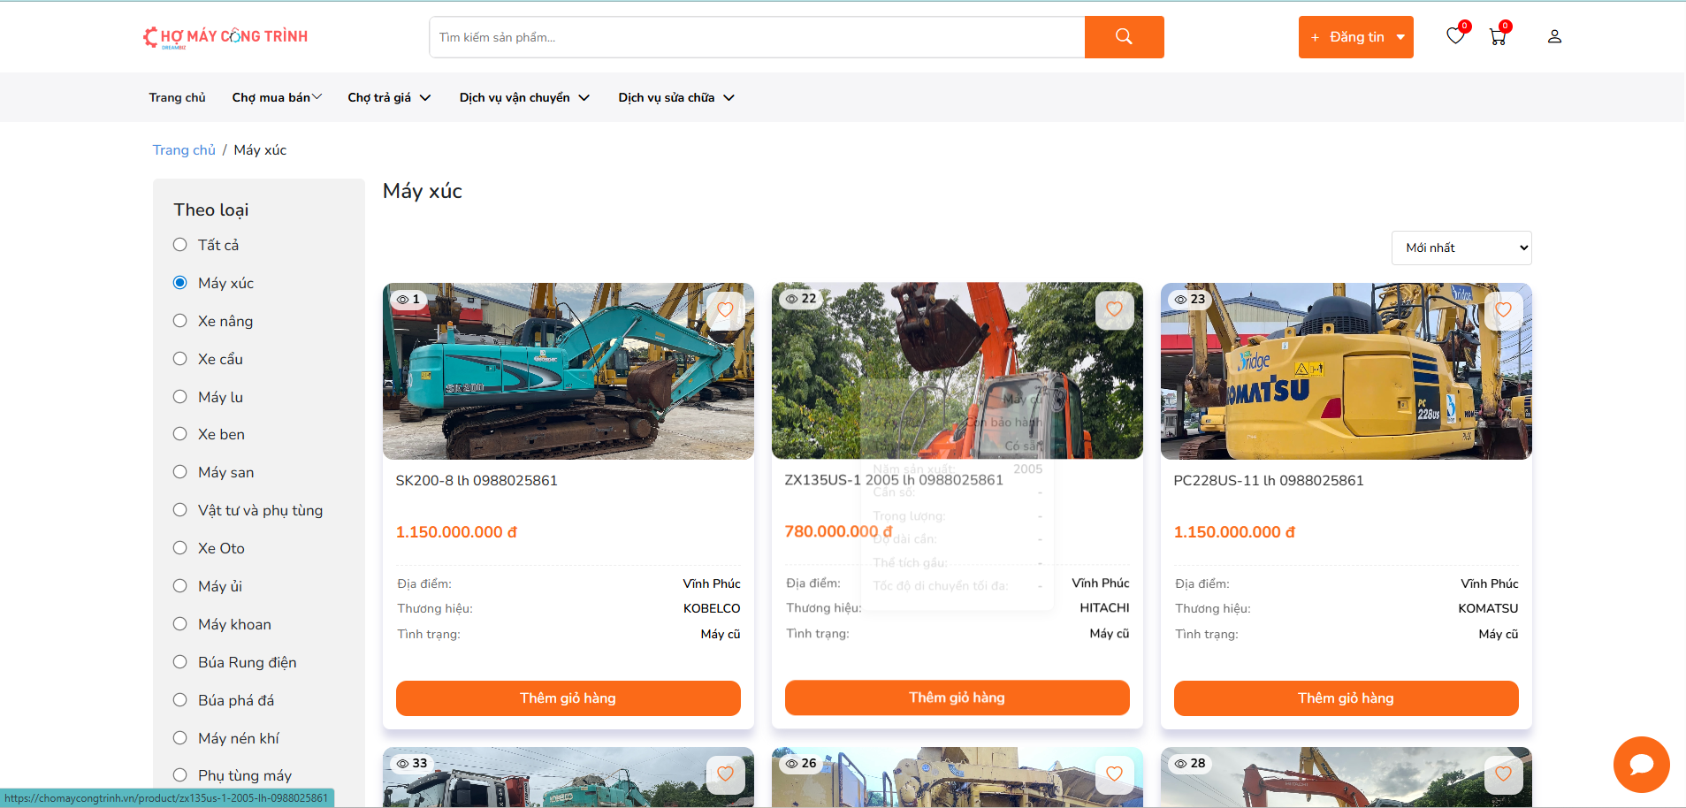Screen dimensions: 1686x808
Task: Select the Xe nâng radio filter
Action: (180, 321)
